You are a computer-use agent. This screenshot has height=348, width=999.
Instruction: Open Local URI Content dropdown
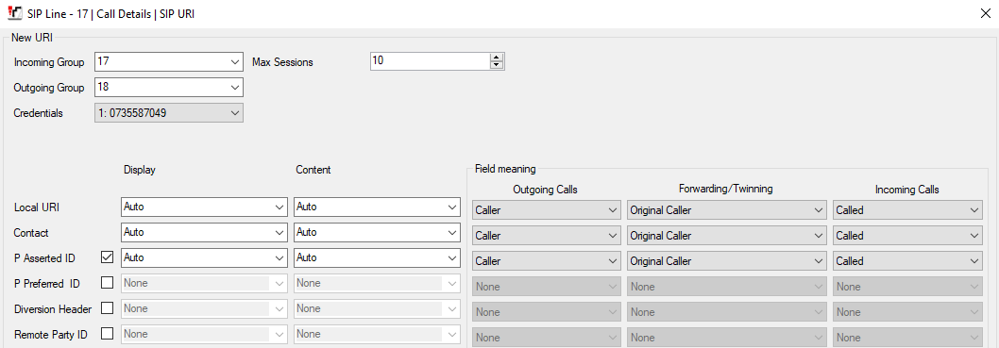tap(377, 207)
